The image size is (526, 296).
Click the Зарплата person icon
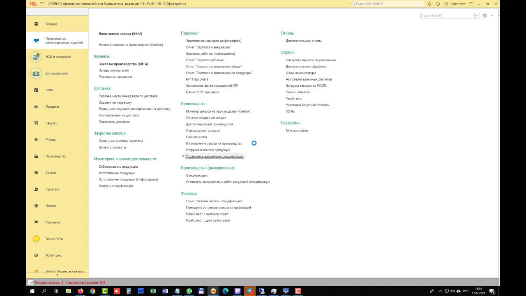click(x=36, y=189)
